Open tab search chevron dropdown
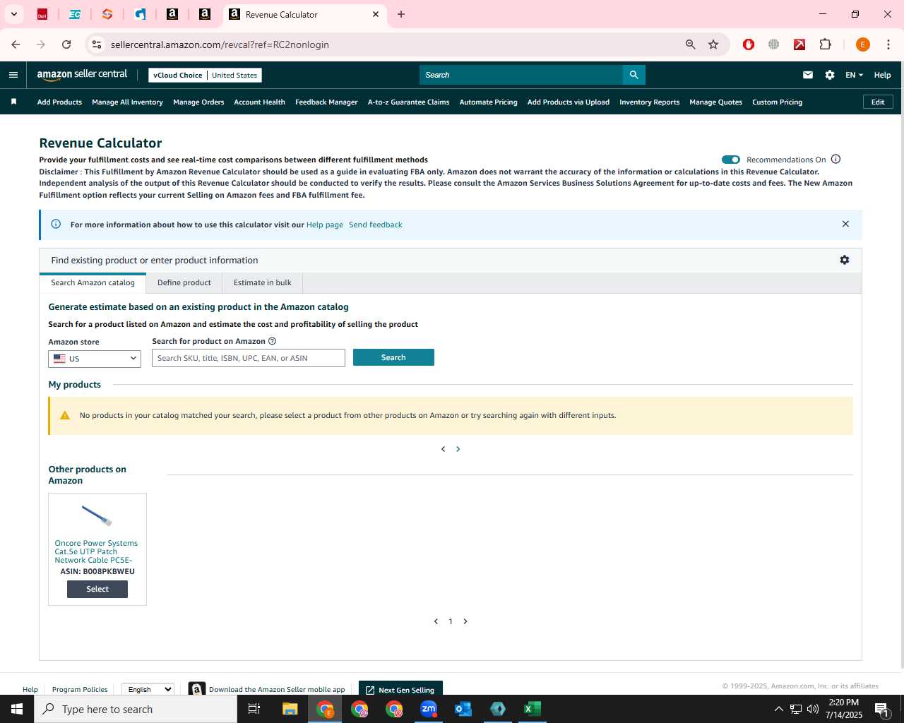 [13, 14]
